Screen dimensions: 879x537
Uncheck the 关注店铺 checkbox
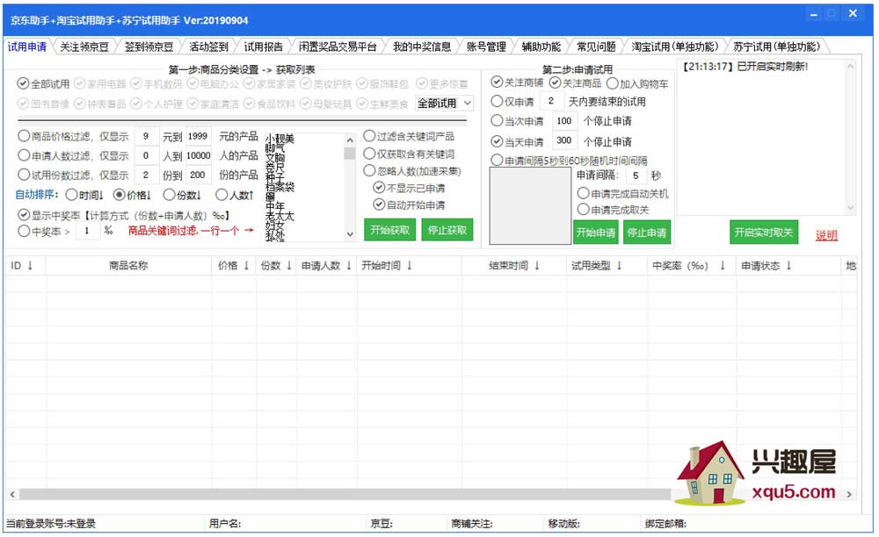(498, 82)
